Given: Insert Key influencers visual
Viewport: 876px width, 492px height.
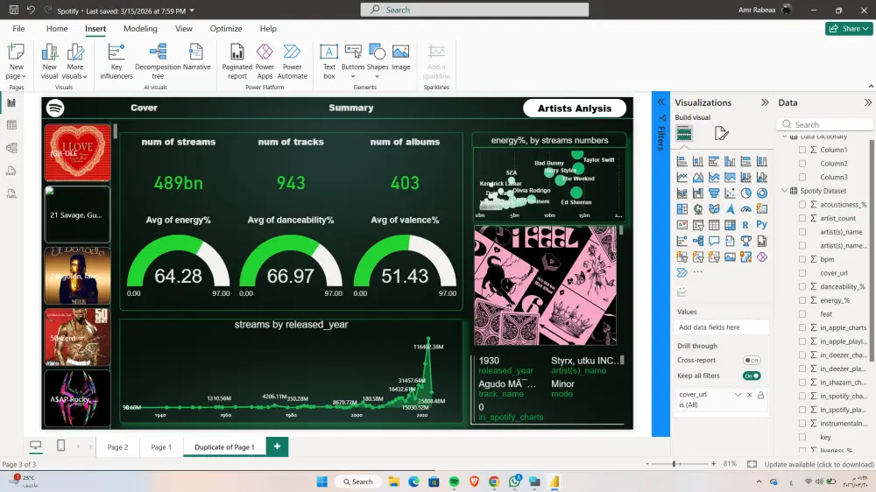Looking at the screenshot, I should (117, 61).
